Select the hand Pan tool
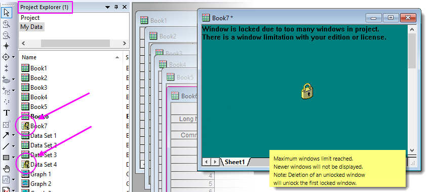This screenshot has height=192, width=431. [7, 169]
